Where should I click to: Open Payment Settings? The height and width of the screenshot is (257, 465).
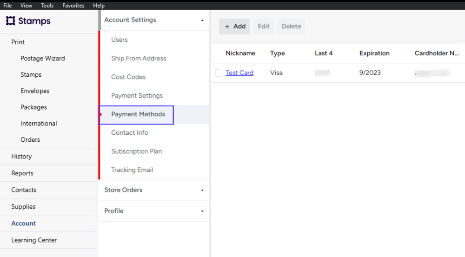[x=137, y=95]
